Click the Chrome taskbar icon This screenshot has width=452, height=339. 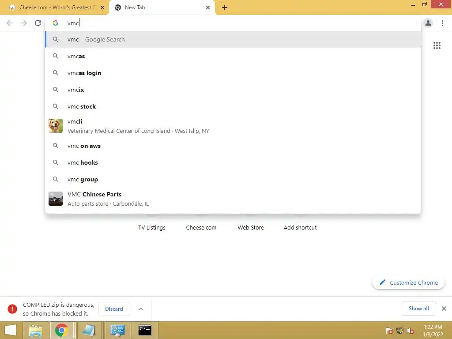click(x=62, y=330)
